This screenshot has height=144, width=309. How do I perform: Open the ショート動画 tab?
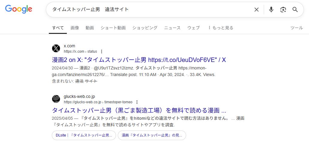point(113,28)
